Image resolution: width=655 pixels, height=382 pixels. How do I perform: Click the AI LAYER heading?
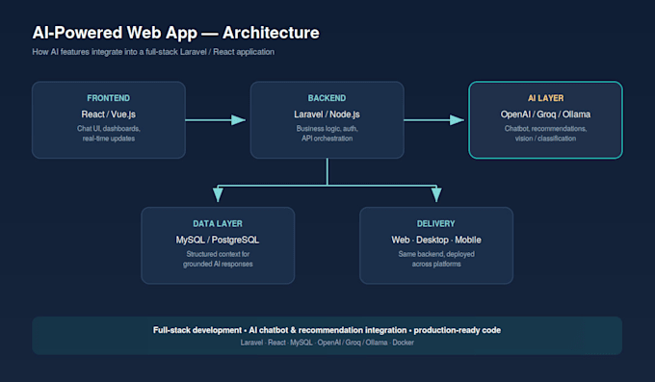click(545, 98)
